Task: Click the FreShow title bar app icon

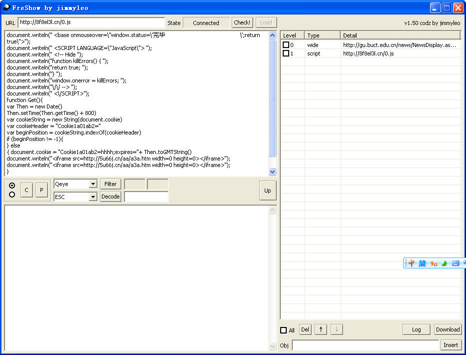Action: pyautogui.click(x=6, y=7)
